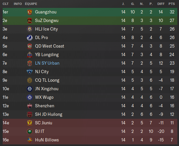Click the Guangzhou club crest icon

(x=30, y=12)
